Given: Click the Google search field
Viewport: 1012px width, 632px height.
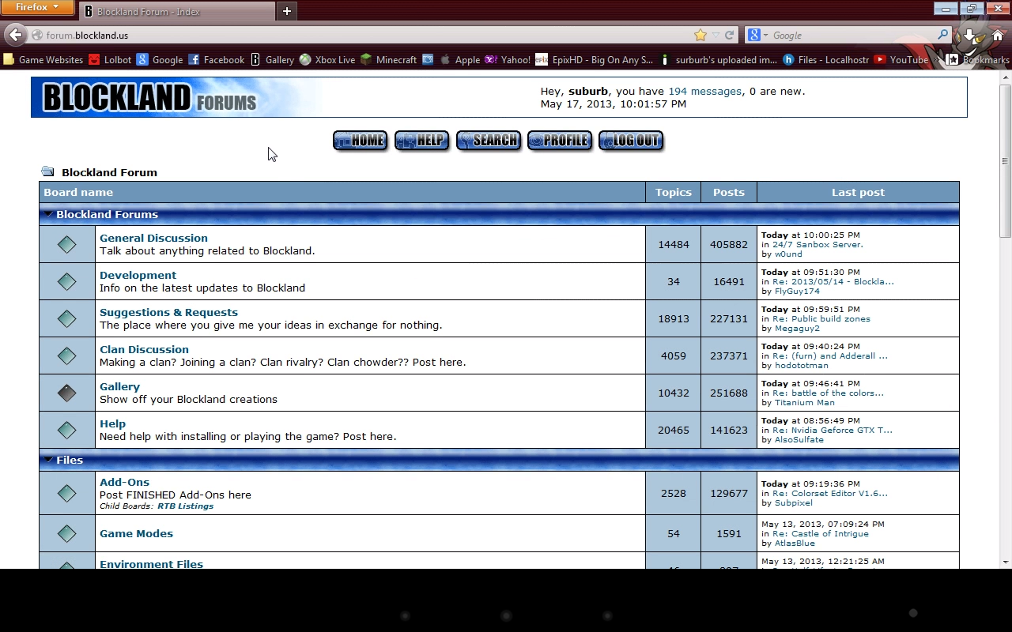Looking at the screenshot, I should pos(852,36).
